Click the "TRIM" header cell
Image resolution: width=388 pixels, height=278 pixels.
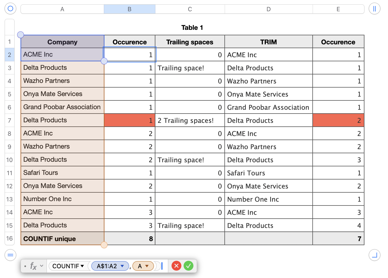[269, 42]
